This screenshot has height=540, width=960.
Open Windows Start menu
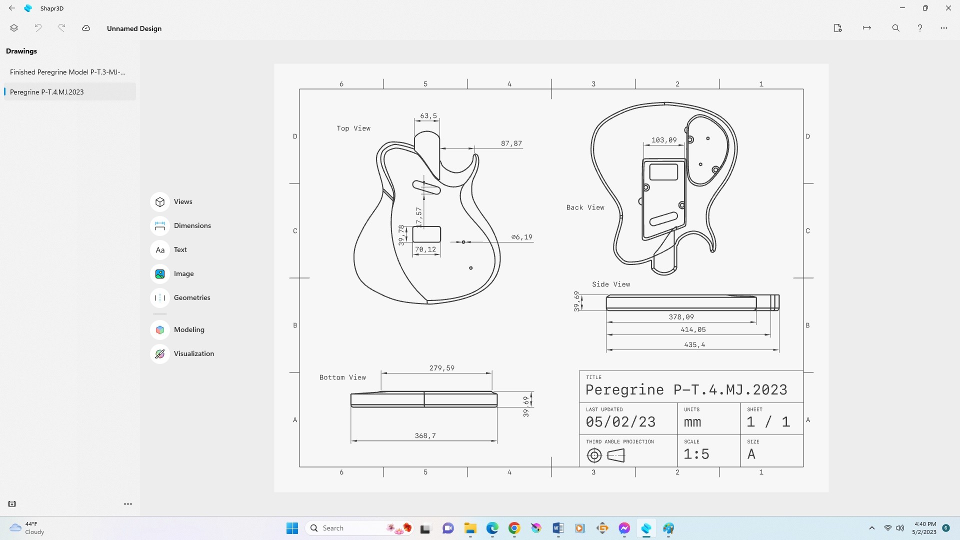coord(292,528)
